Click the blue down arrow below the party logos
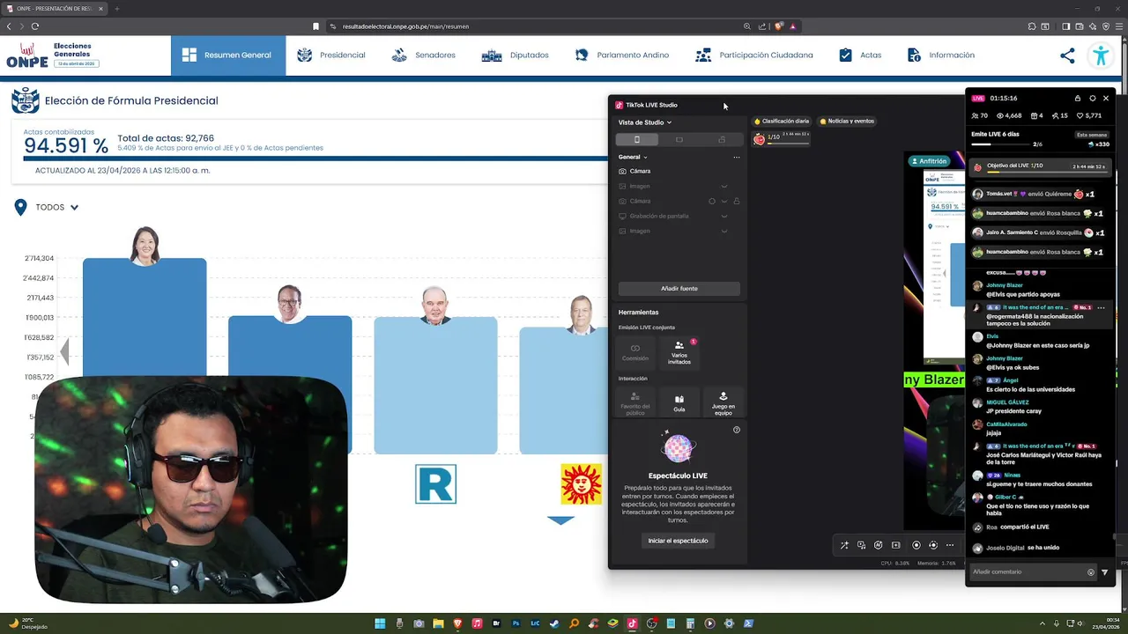Screen dimensions: 1128x634 point(560,520)
